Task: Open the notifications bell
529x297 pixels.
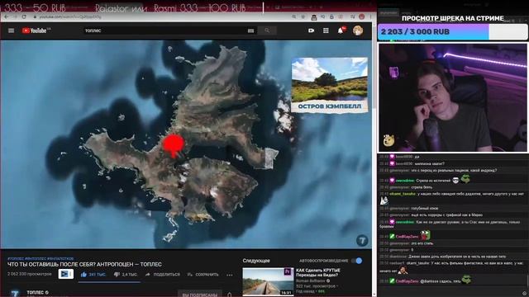Action: (341, 31)
